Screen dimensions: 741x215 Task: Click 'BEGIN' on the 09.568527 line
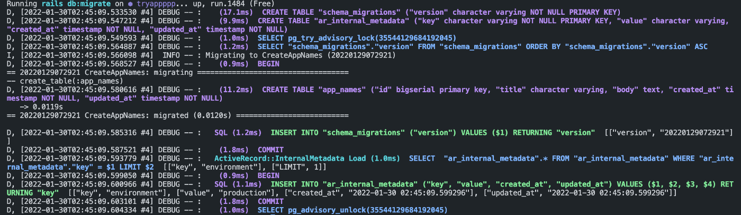pos(268,64)
